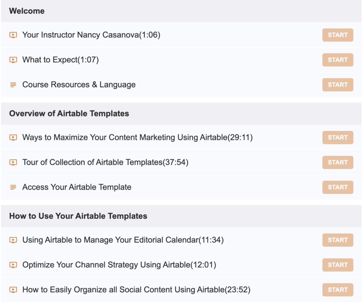Open lesson title What to Expect(1:07)
Image resolution: width=362 pixels, height=302 pixels.
pos(60,60)
